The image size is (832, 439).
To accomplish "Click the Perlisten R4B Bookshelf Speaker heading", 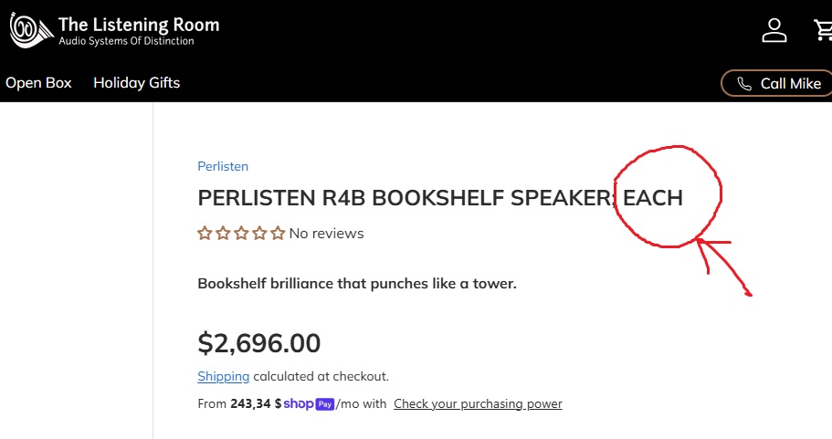I will 440,198.
